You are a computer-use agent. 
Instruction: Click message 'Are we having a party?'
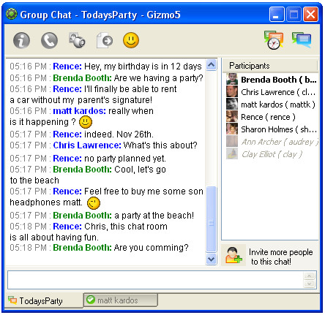(158, 78)
